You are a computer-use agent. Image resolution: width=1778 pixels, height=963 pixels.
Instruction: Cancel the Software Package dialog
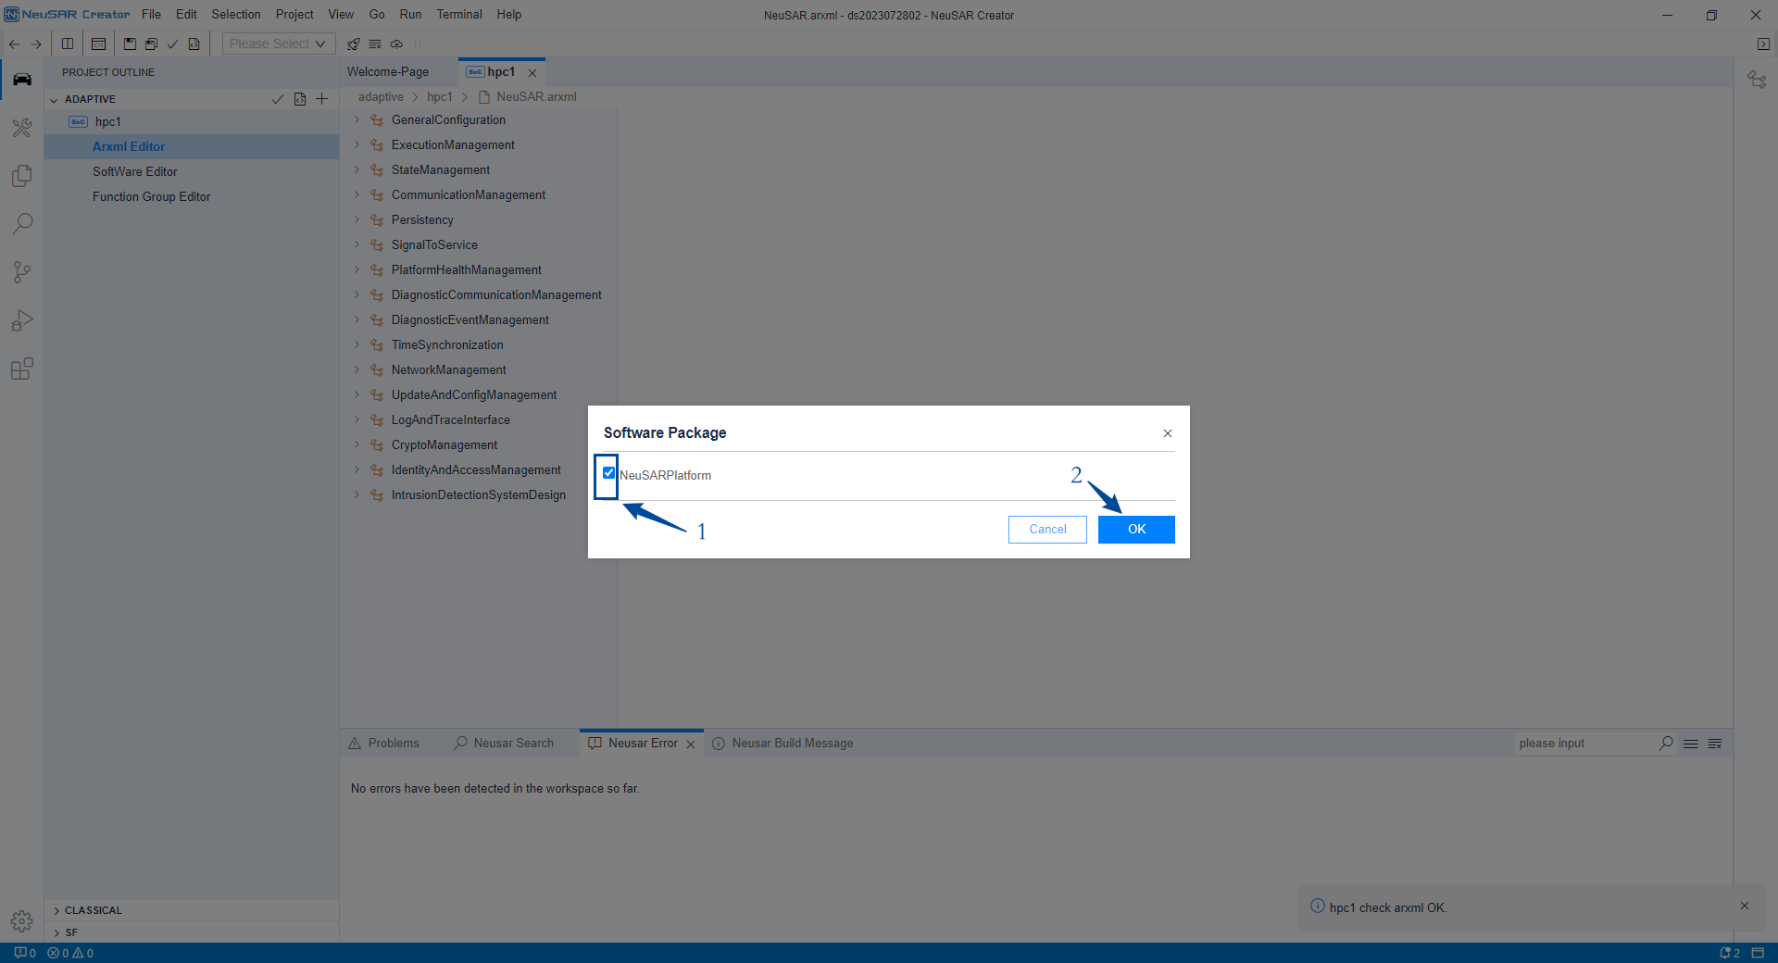coord(1046,529)
